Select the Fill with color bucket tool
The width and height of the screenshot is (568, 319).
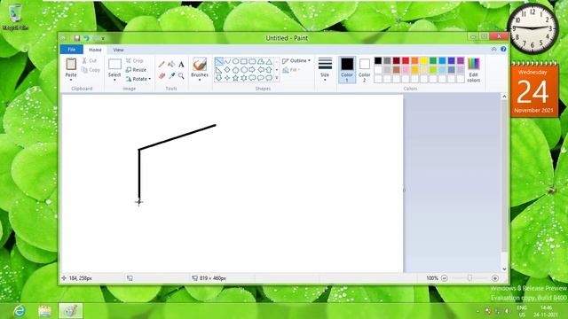(x=171, y=65)
